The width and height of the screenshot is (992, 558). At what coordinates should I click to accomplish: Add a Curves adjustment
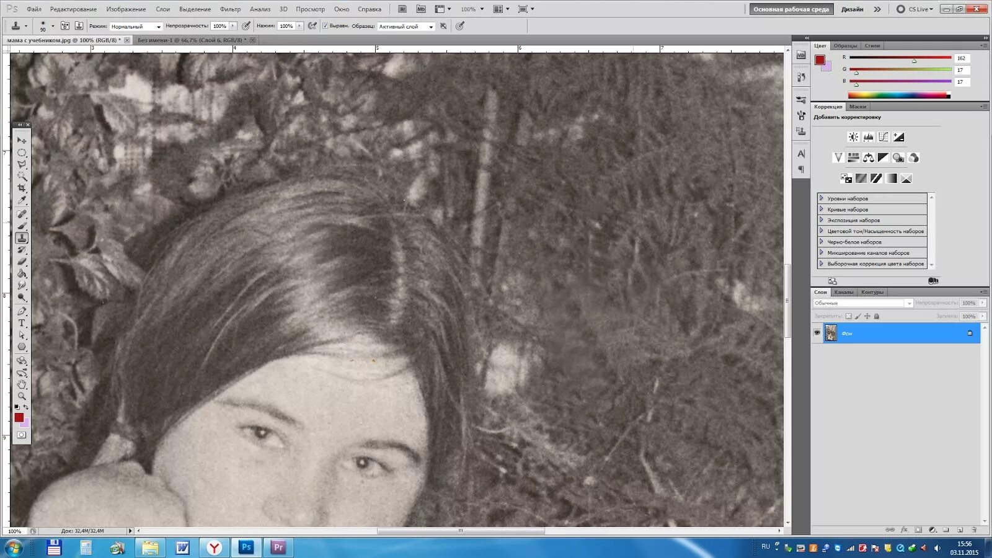tap(883, 137)
